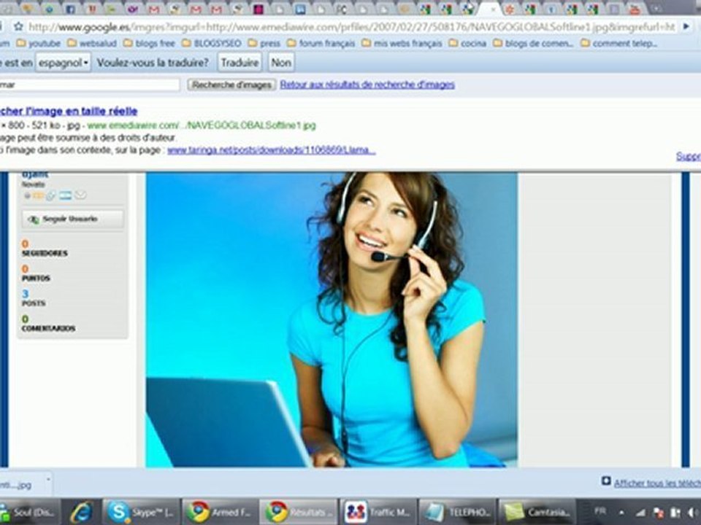Click the POSTS count of 3
Image resolution: width=701 pixels, height=525 pixels.
coord(25,294)
